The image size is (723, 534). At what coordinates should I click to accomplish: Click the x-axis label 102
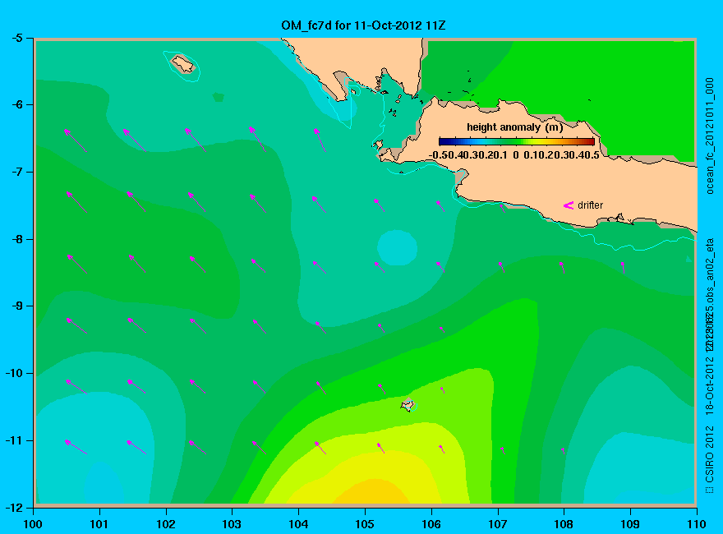[165, 524]
